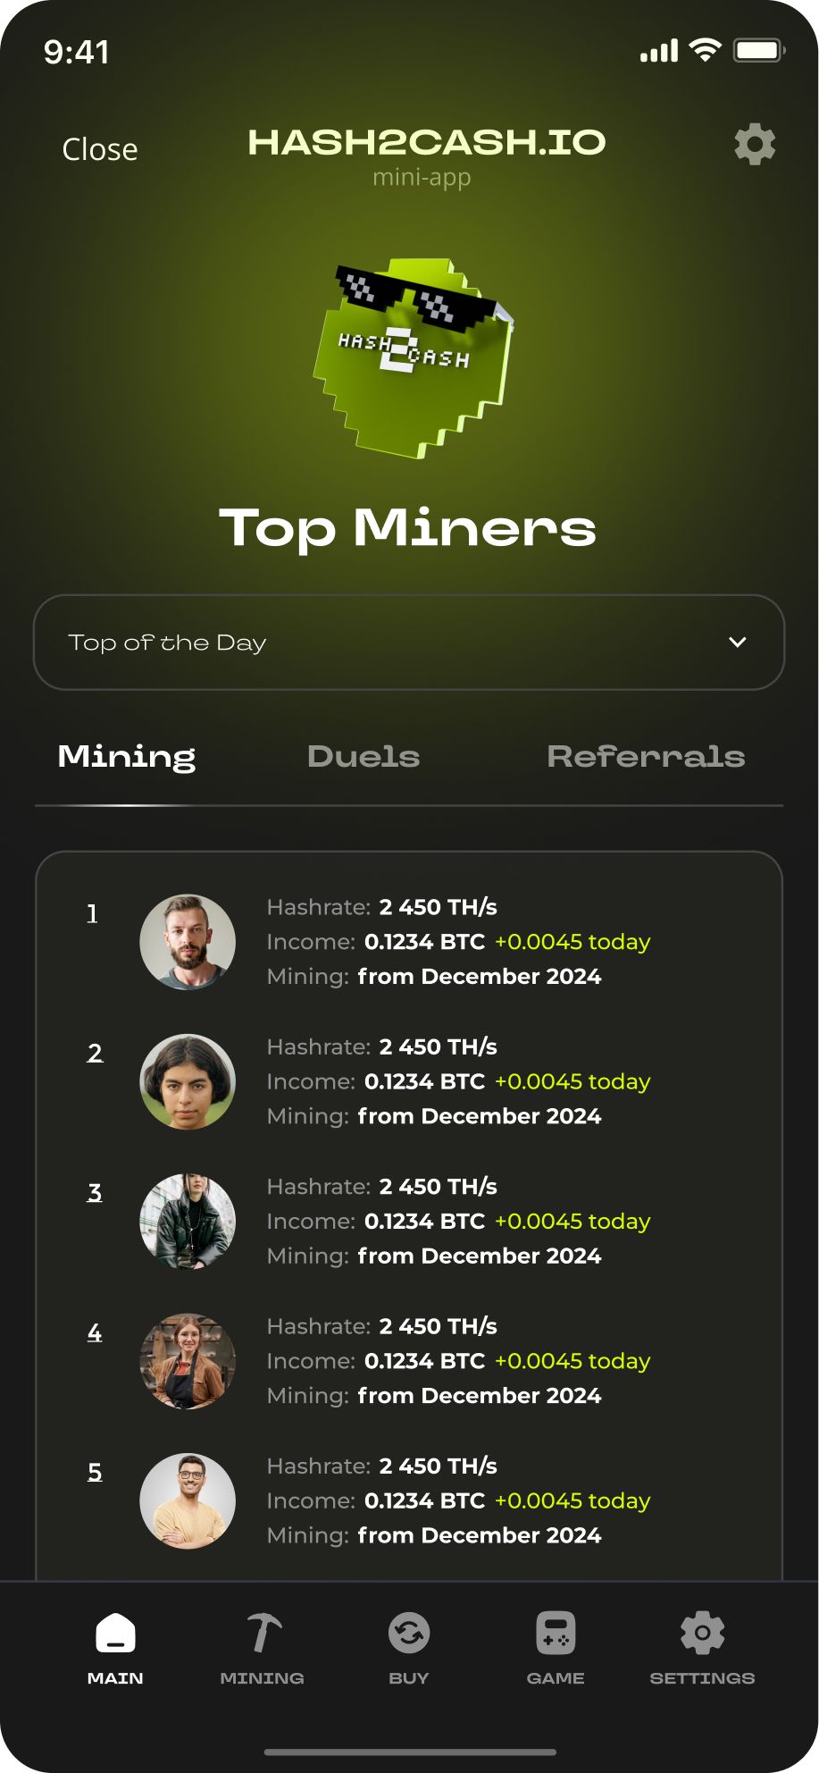Open settings via the top-right gear icon
819x1773 pixels.
pos(755,144)
